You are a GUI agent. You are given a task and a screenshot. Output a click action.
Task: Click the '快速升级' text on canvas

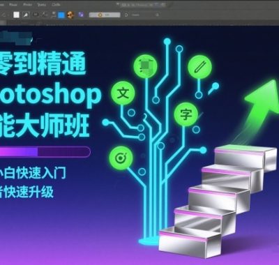[28, 192]
